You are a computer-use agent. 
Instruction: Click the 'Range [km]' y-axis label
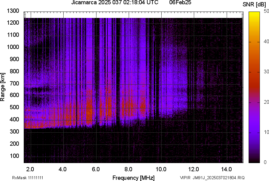(3, 87)
